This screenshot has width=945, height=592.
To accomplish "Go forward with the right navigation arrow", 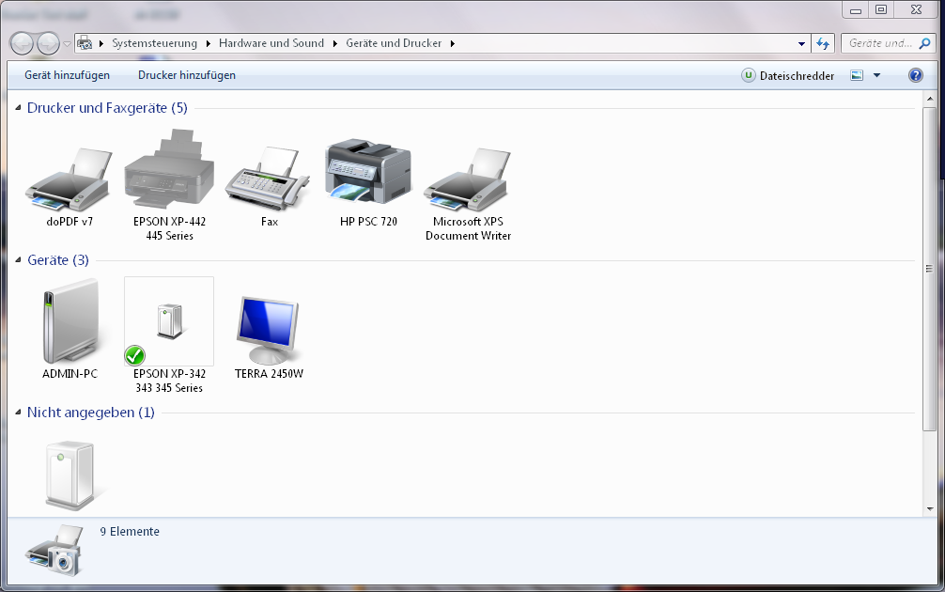I will [48, 43].
